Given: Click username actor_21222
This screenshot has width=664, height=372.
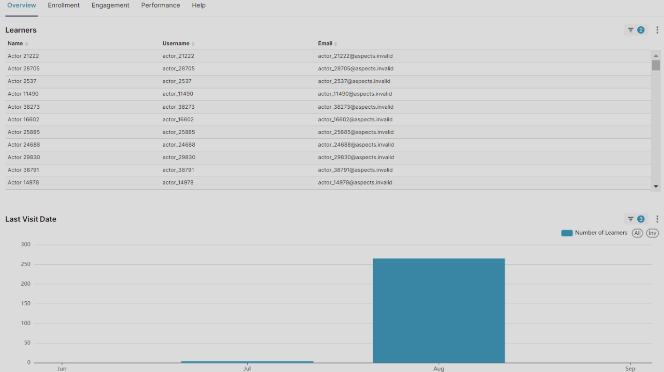Looking at the screenshot, I should click(x=178, y=56).
